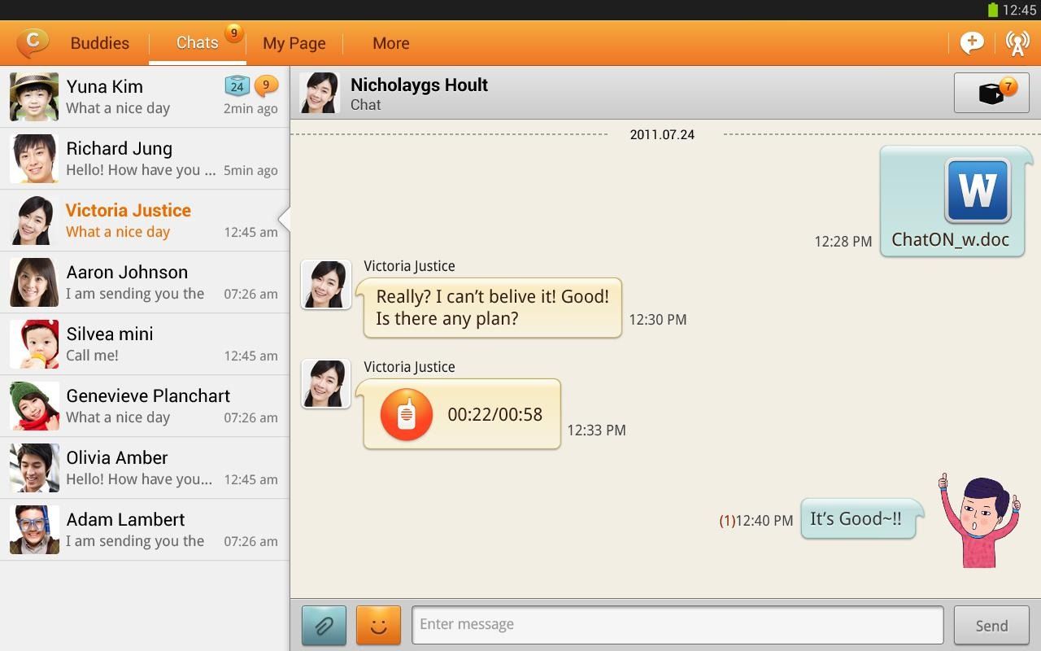Select Silvea mini's conversation
Image resolution: width=1041 pixels, height=651 pixels.
pyautogui.click(x=145, y=343)
